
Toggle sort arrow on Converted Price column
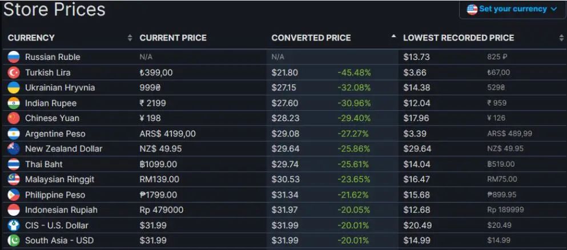[393, 38]
